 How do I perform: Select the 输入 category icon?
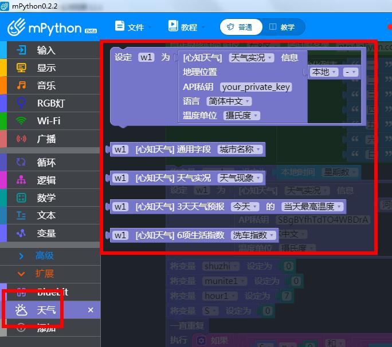pos(21,50)
